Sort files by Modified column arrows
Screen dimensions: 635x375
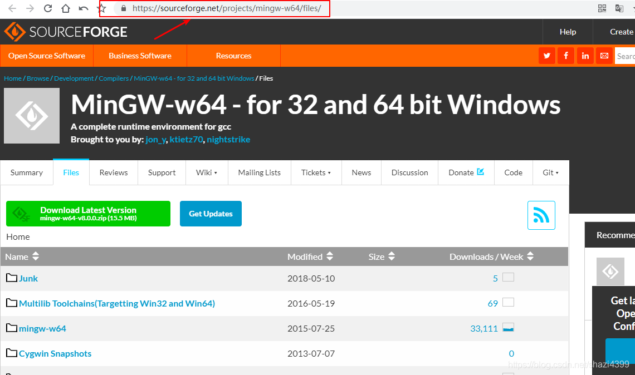(x=330, y=256)
